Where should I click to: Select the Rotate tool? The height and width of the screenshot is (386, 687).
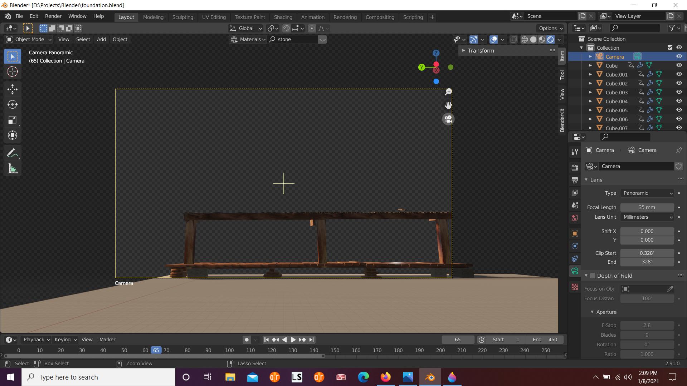[13, 104]
